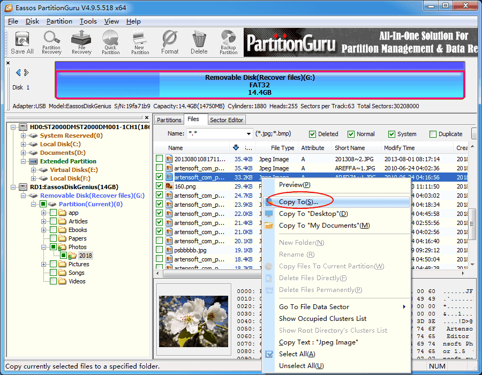Click the RD1 EassosDiskGenius disk icon

23,187
